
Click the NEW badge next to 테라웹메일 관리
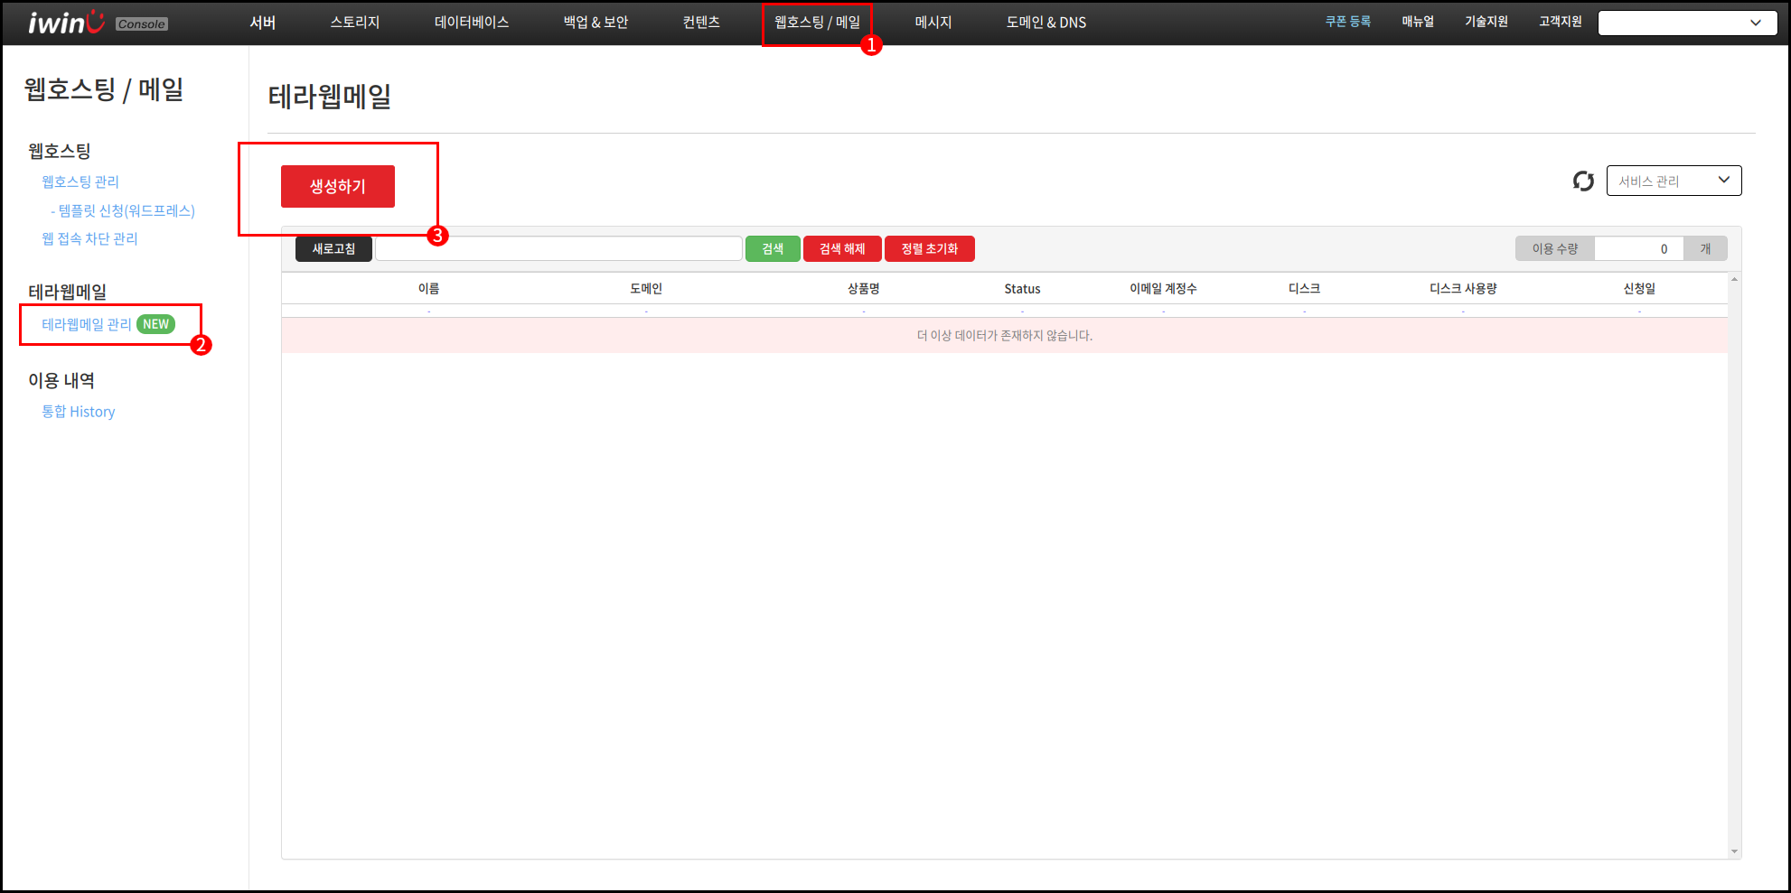(x=155, y=324)
